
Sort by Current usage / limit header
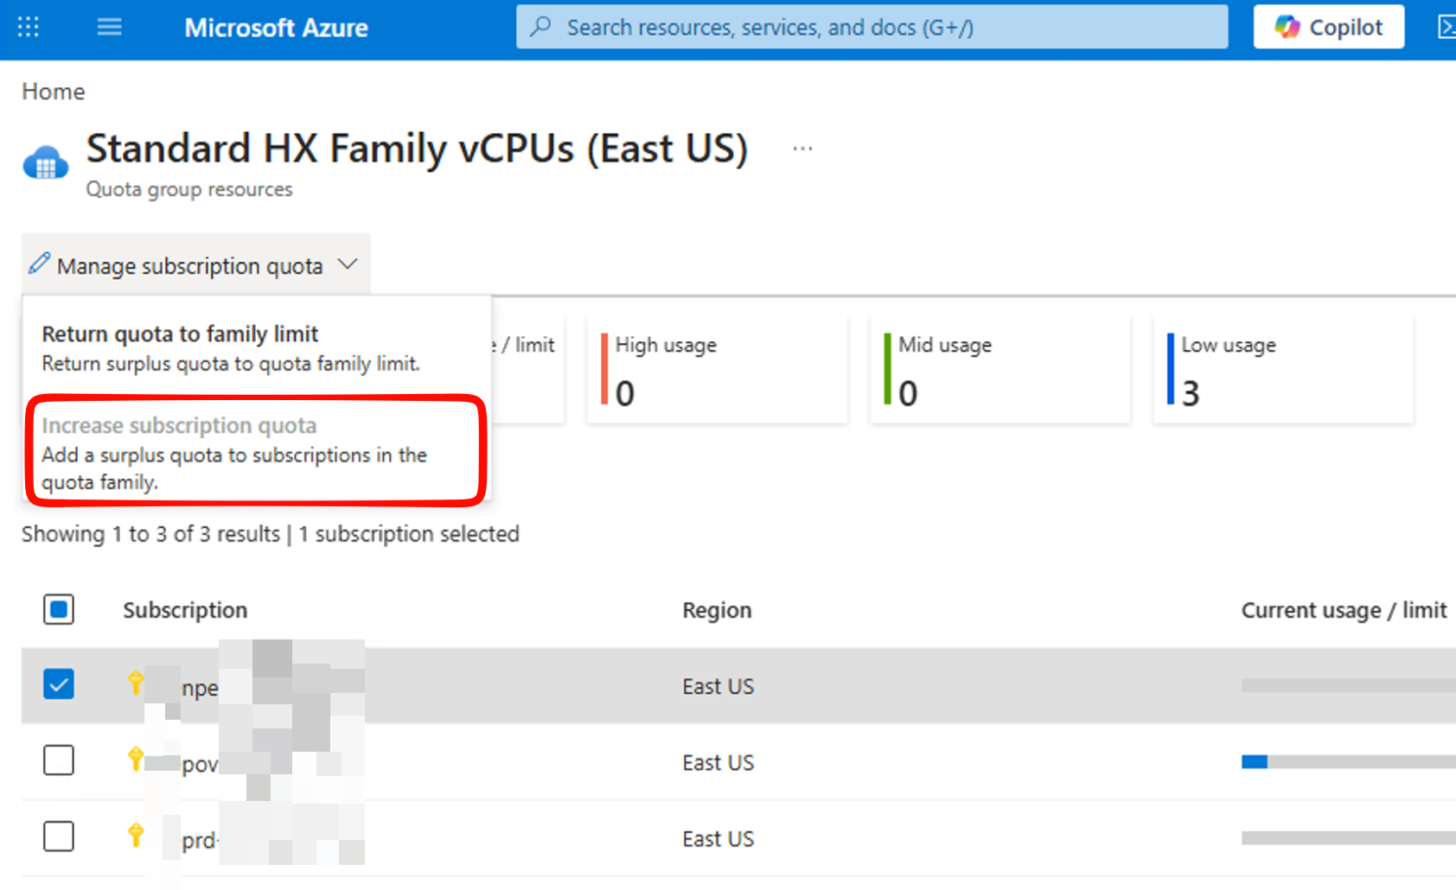point(1344,610)
